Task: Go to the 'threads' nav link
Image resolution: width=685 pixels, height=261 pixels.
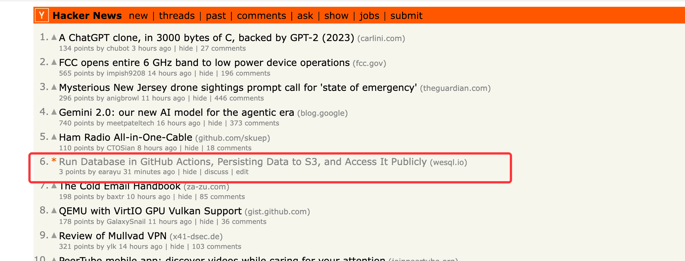Action: pyautogui.click(x=177, y=16)
